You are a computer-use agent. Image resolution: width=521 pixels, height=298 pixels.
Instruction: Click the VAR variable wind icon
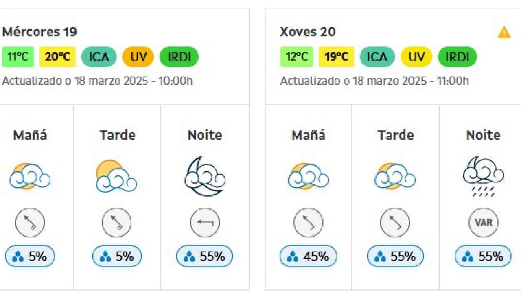pyautogui.click(x=483, y=223)
